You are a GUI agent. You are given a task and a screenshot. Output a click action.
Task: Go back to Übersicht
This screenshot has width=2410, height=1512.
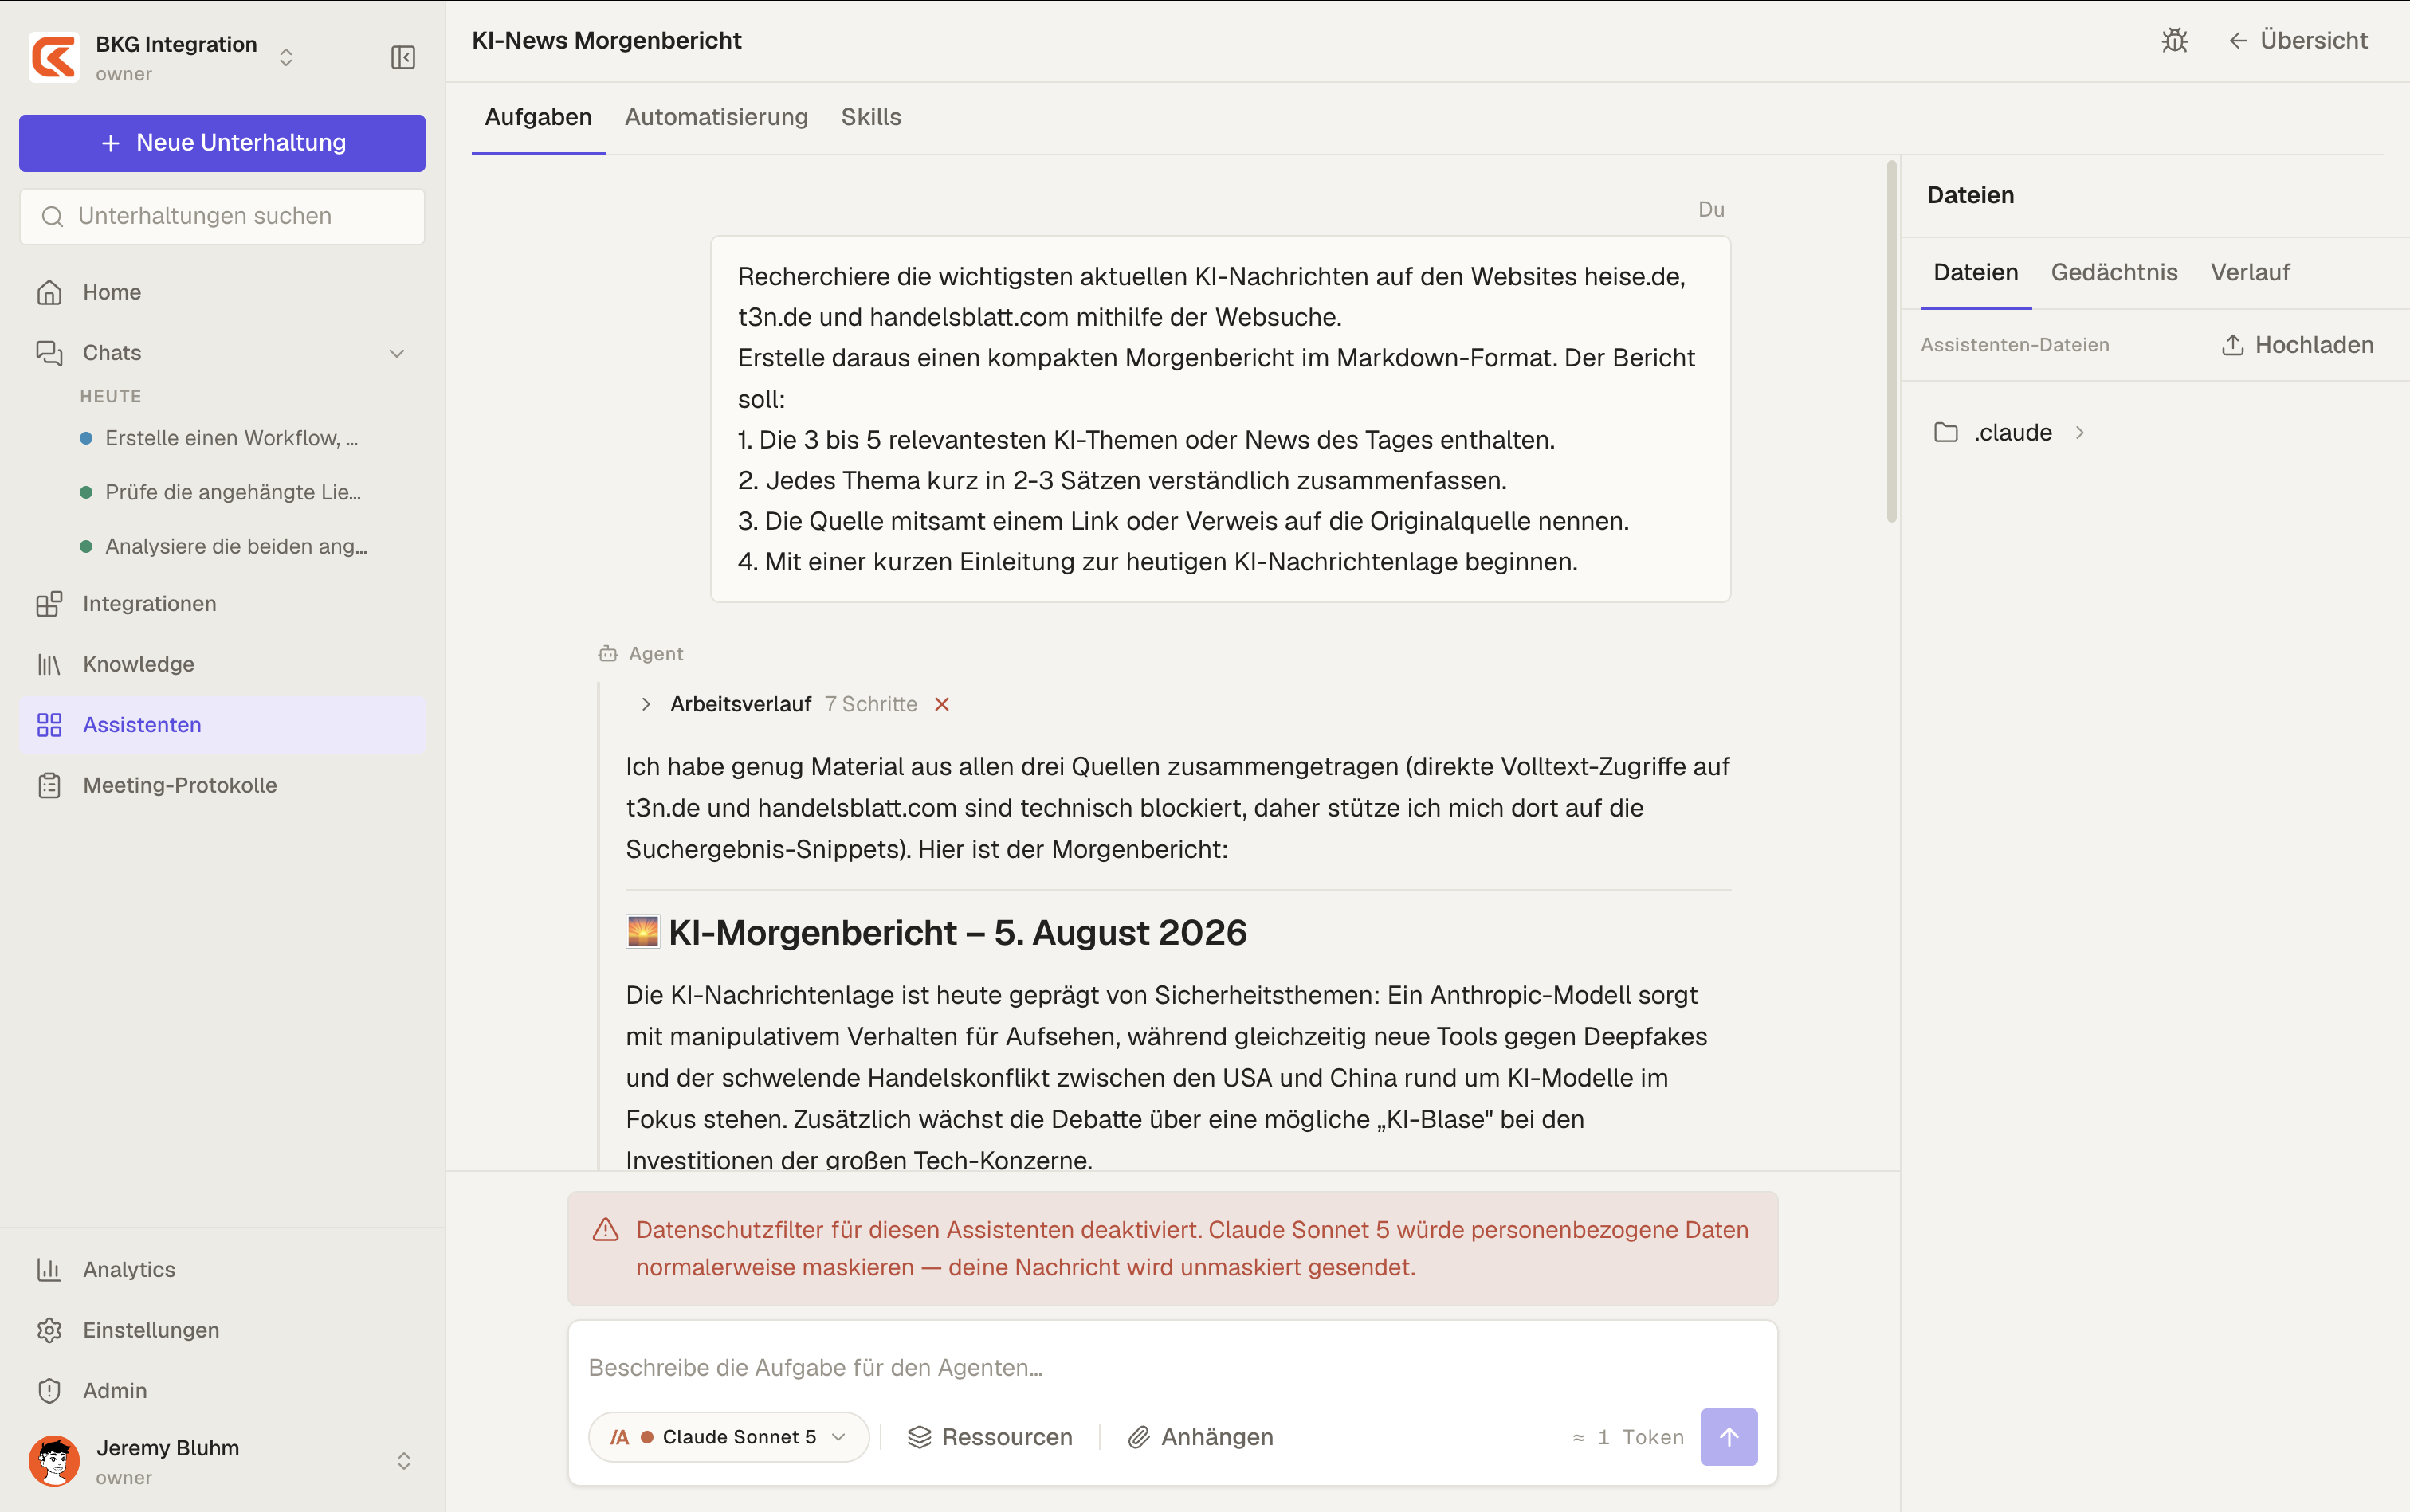pyautogui.click(x=2298, y=40)
